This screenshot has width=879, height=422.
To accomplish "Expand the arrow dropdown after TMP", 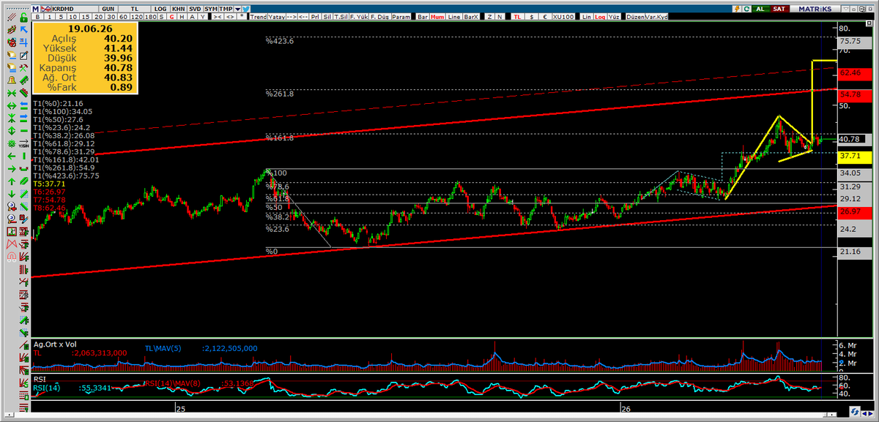I will tap(238, 9).
